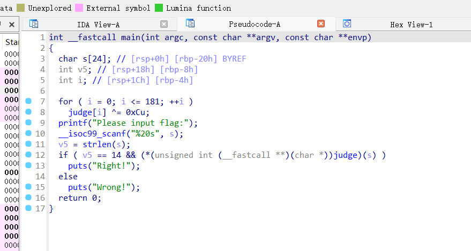Click the opening brace on line 2
This screenshot has height=251, width=471.
51,48
